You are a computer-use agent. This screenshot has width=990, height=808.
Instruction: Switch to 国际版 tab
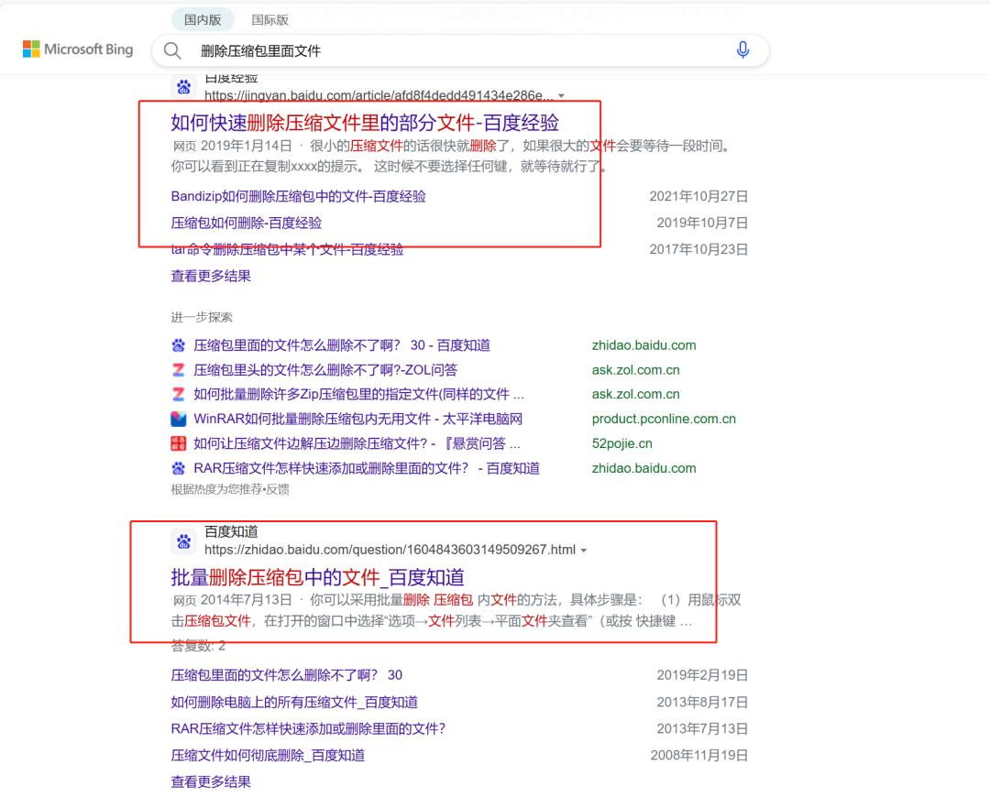pos(270,20)
